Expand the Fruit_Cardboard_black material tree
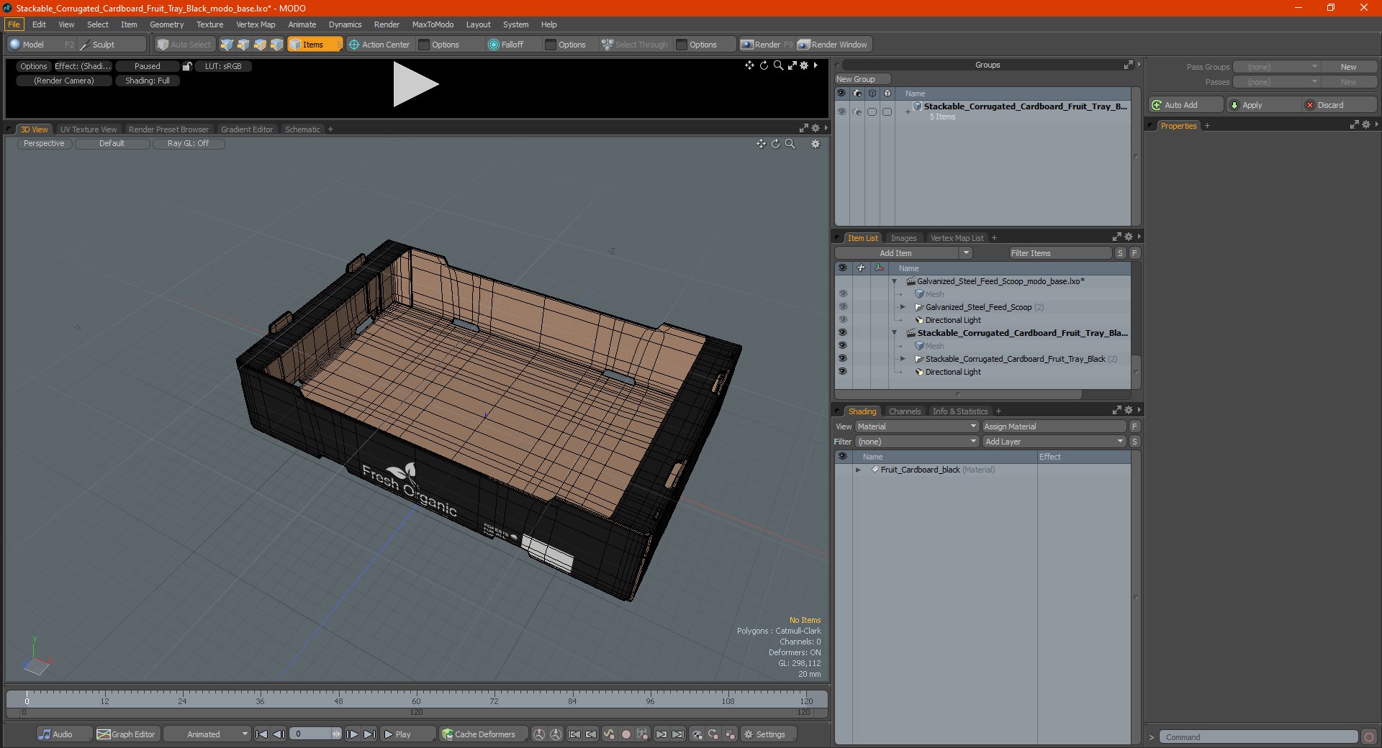The height and width of the screenshot is (748, 1382). point(858,470)
